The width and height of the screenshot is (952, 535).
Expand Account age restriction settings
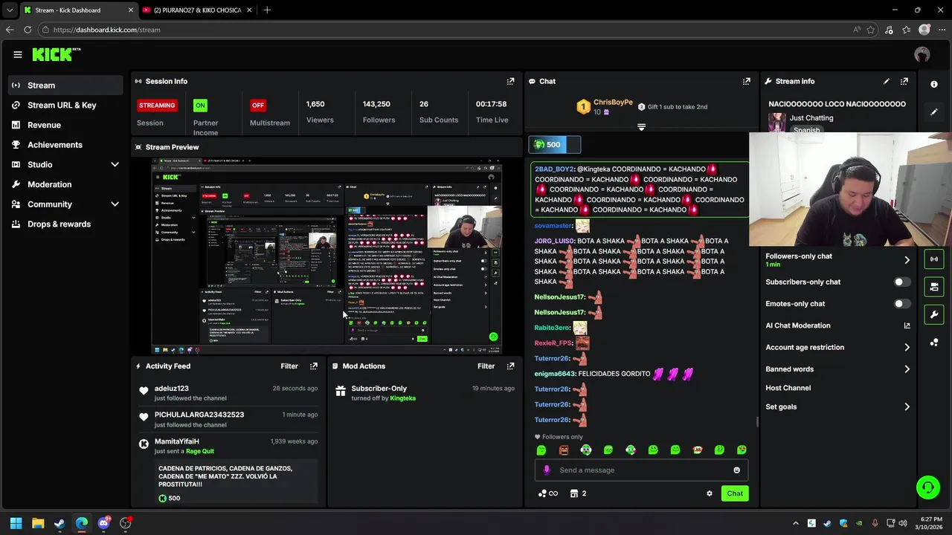pyautogui.click(x=907, y=347)
